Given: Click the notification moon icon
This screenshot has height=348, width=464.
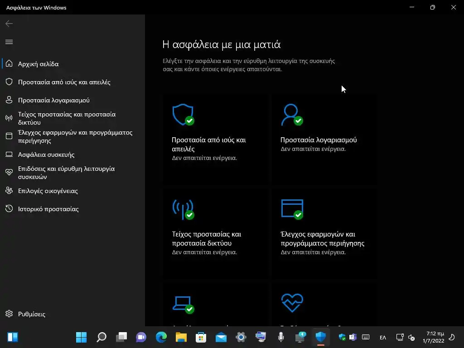Looking at the screenshot, I should click(452, 337).
